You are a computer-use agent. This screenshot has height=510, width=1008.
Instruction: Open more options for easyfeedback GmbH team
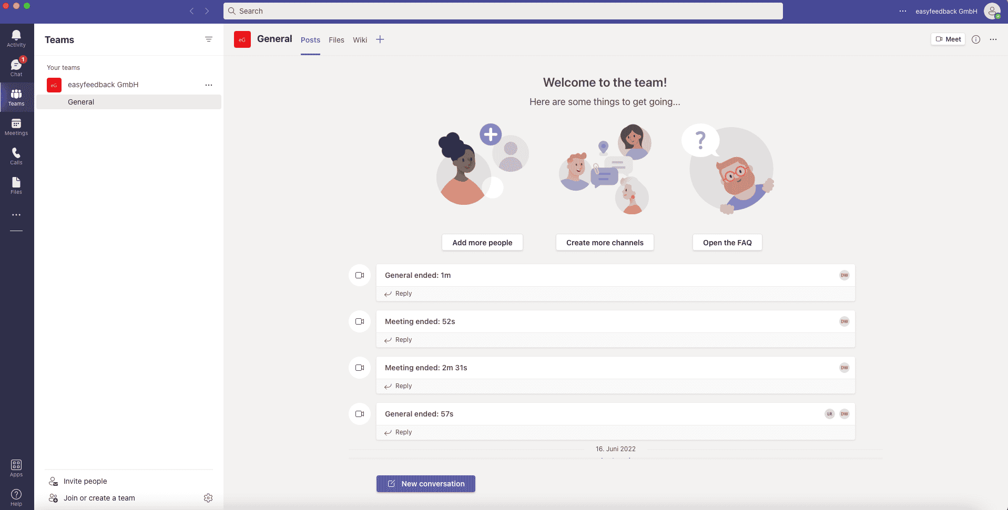click(209, 85)
